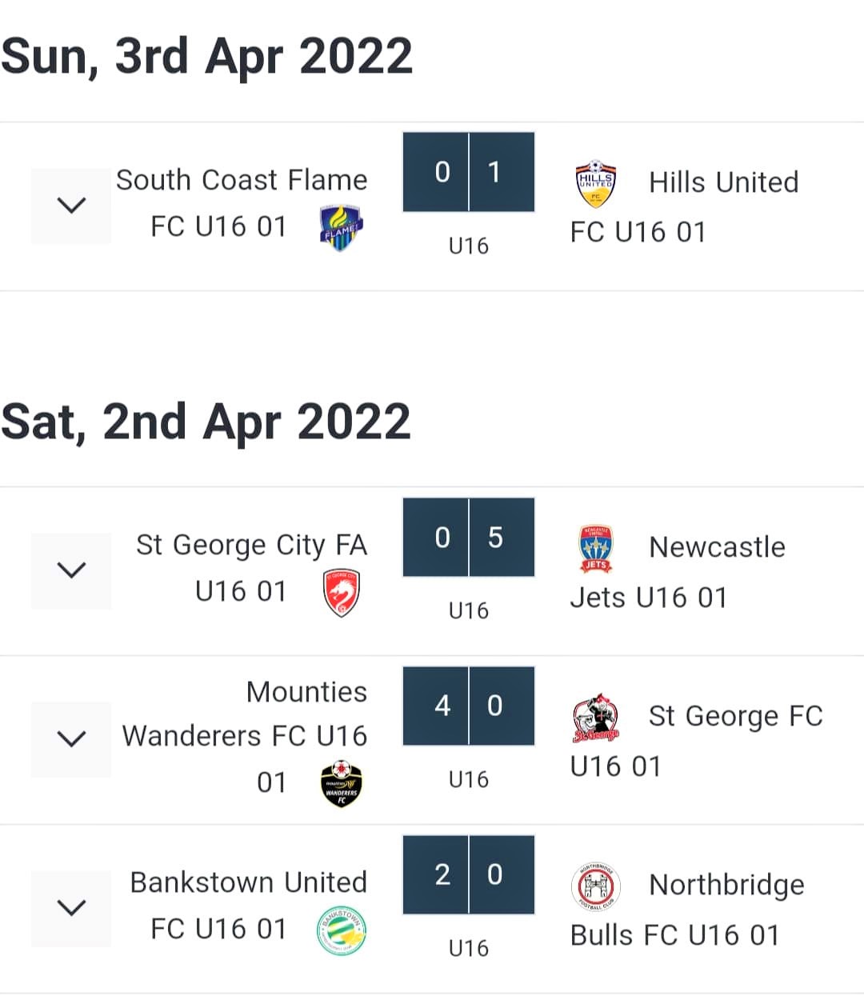864x996 pixels.
Task: Expand the South Coast Flame match details
Action: click(x=71, y=206)
